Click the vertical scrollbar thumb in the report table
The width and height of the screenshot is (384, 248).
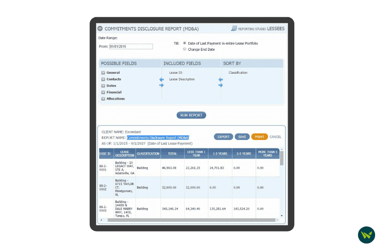[x=282, y=158]
